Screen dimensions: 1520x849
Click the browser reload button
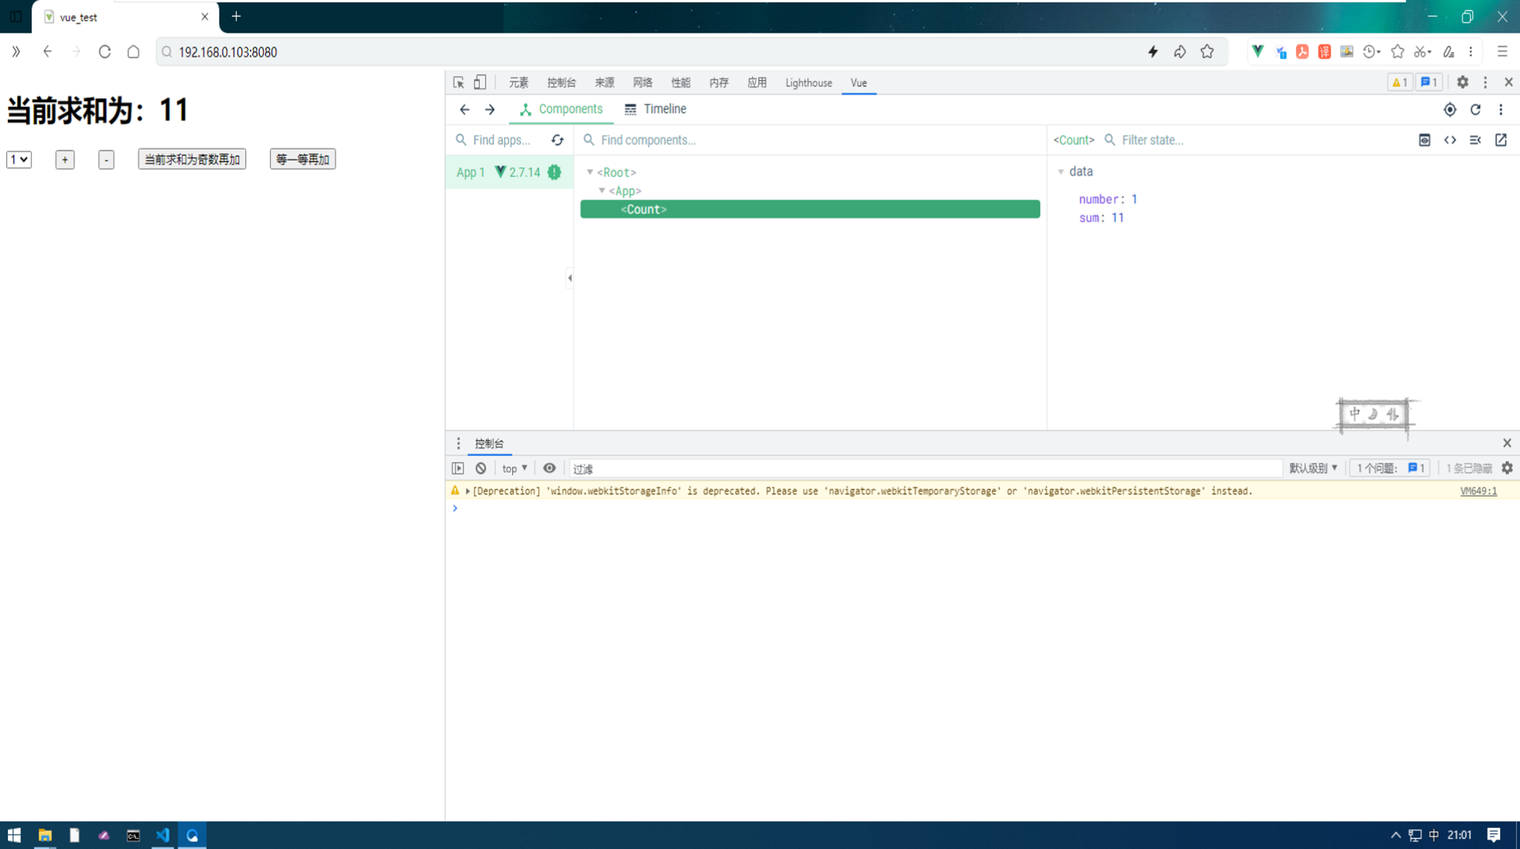(104, 51)
